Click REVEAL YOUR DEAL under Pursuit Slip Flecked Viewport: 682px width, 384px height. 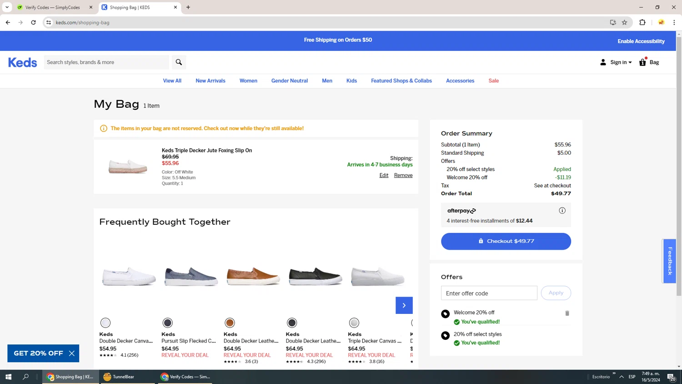(x=185, y=355)
